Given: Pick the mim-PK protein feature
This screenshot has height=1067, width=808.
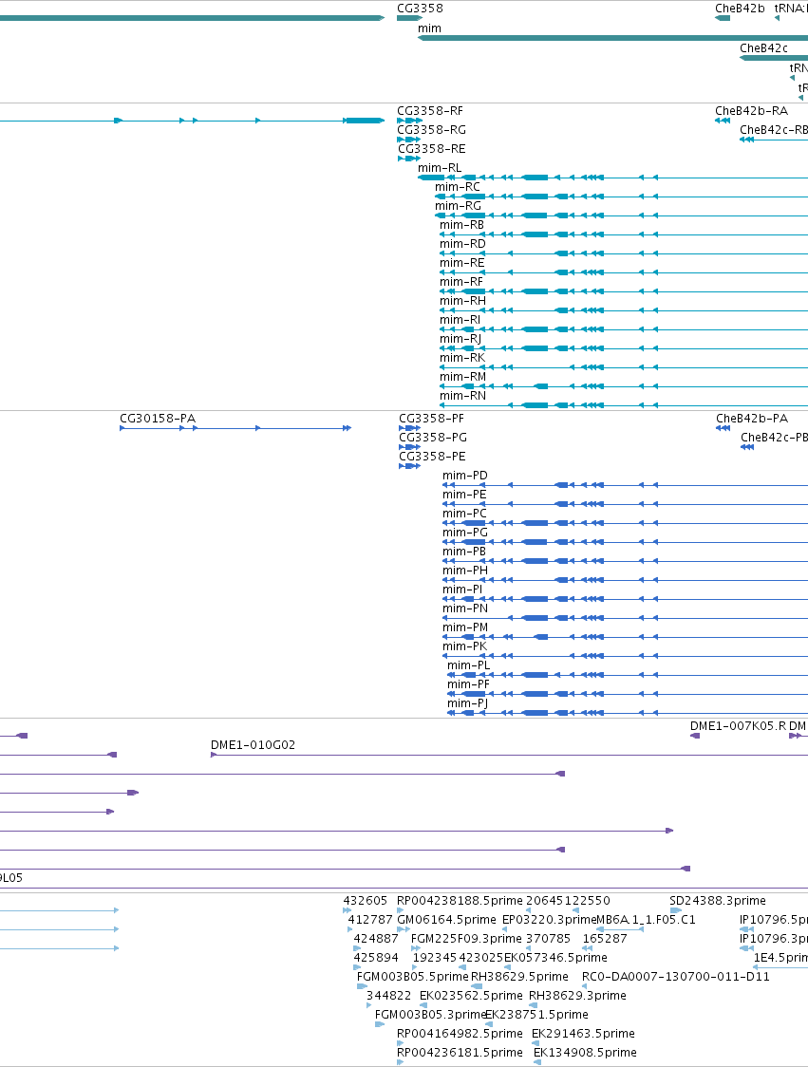Looking at the screenshot, I should (465, 647).
